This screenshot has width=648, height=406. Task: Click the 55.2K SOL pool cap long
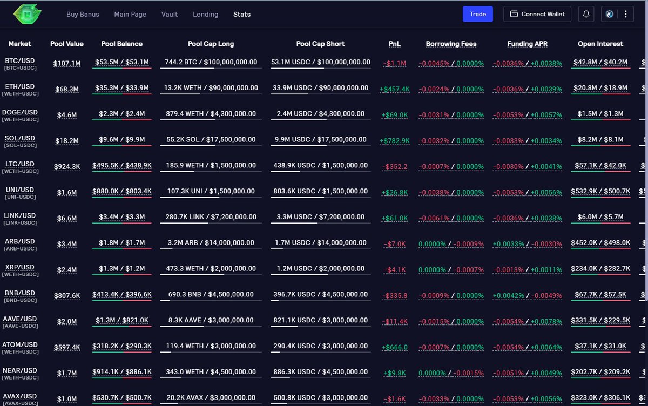tap(211, 140)
